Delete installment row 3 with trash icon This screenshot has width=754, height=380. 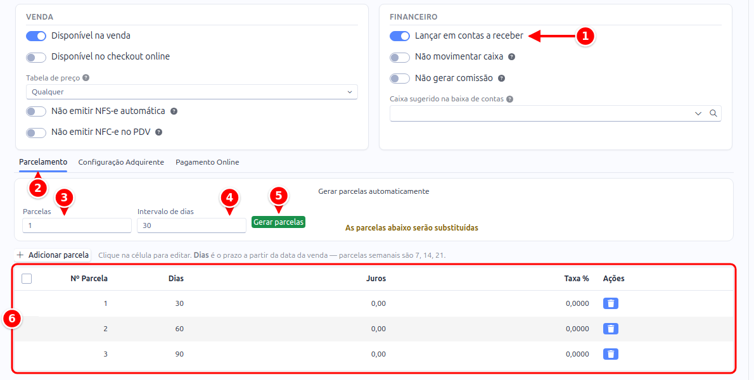(610, 354)
